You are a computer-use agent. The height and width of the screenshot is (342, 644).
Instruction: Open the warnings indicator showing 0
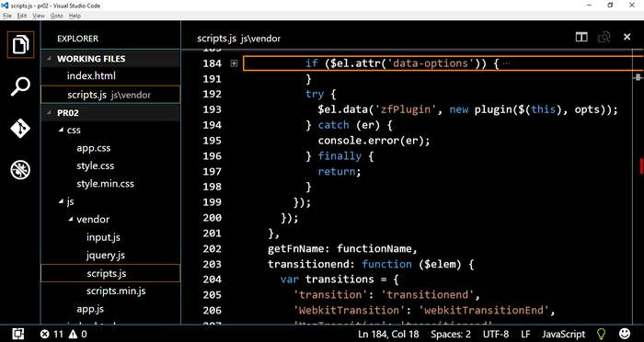(x=78, y=334)
